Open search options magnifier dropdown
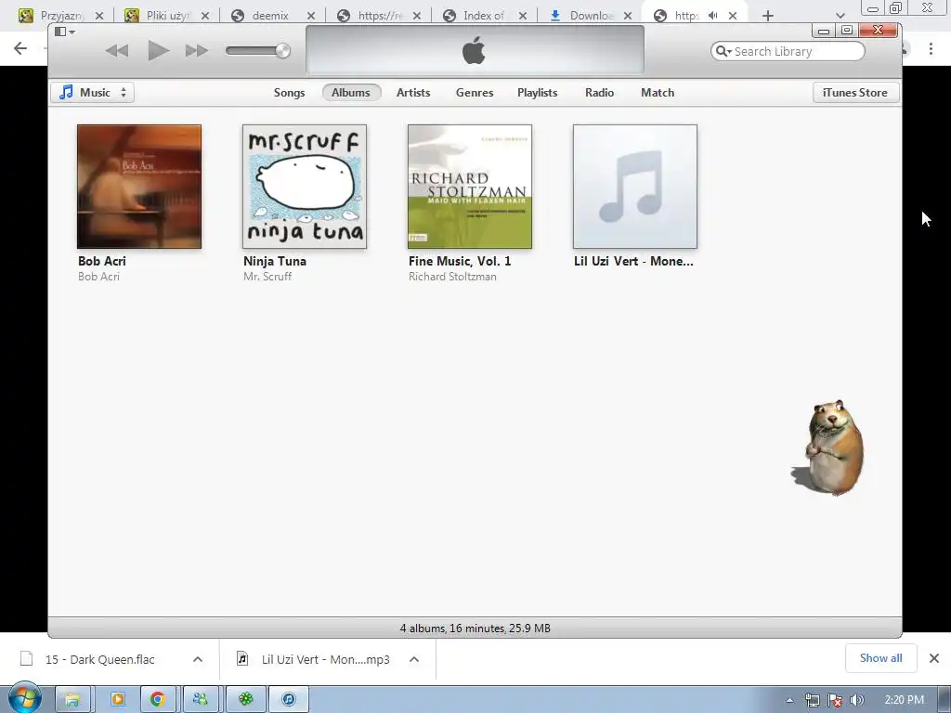This screenshot has height=713, width=951. point(723,52)
